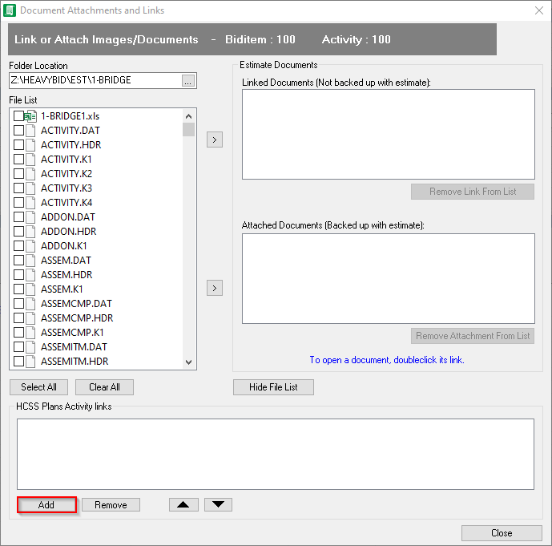
Task: Click the scroll down arrow of File List
Action: pyautogui.click(x=189, y=362)
